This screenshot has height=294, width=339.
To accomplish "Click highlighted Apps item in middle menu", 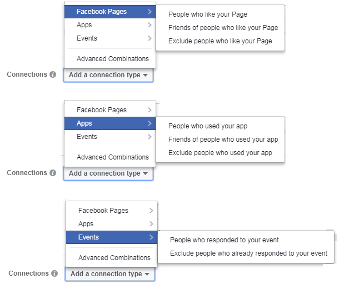I will pyautogui.click(x=110, y=123).
